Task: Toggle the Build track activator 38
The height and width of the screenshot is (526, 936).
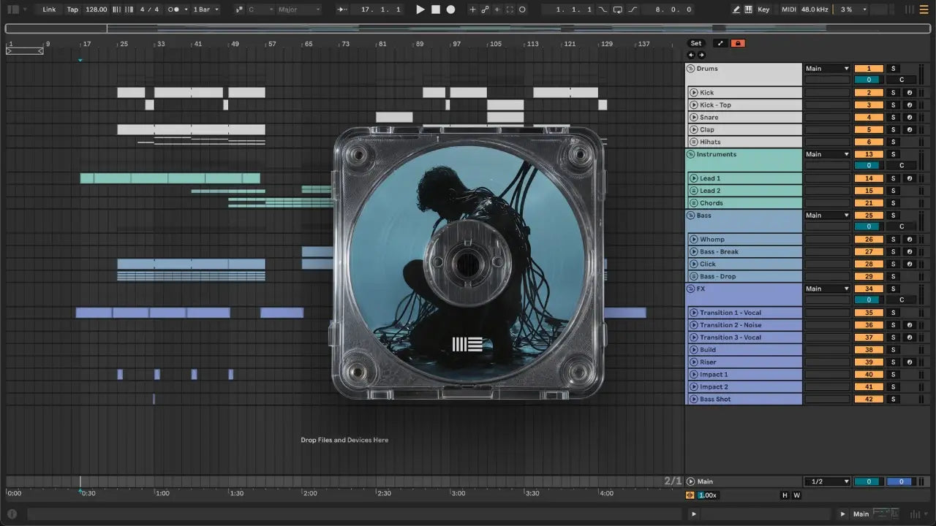Action: click(869, 350)
